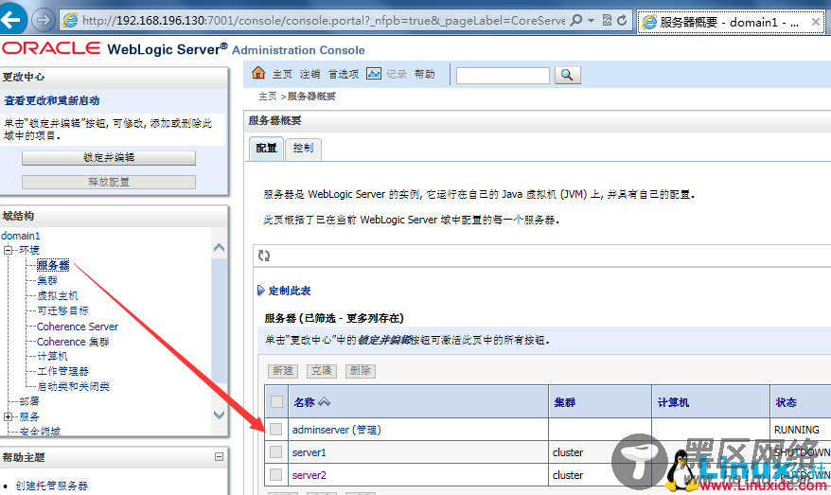This screenshot has width=831, height=495.
Task: Check the server2 row checkbox
Action: click(275, 474)
